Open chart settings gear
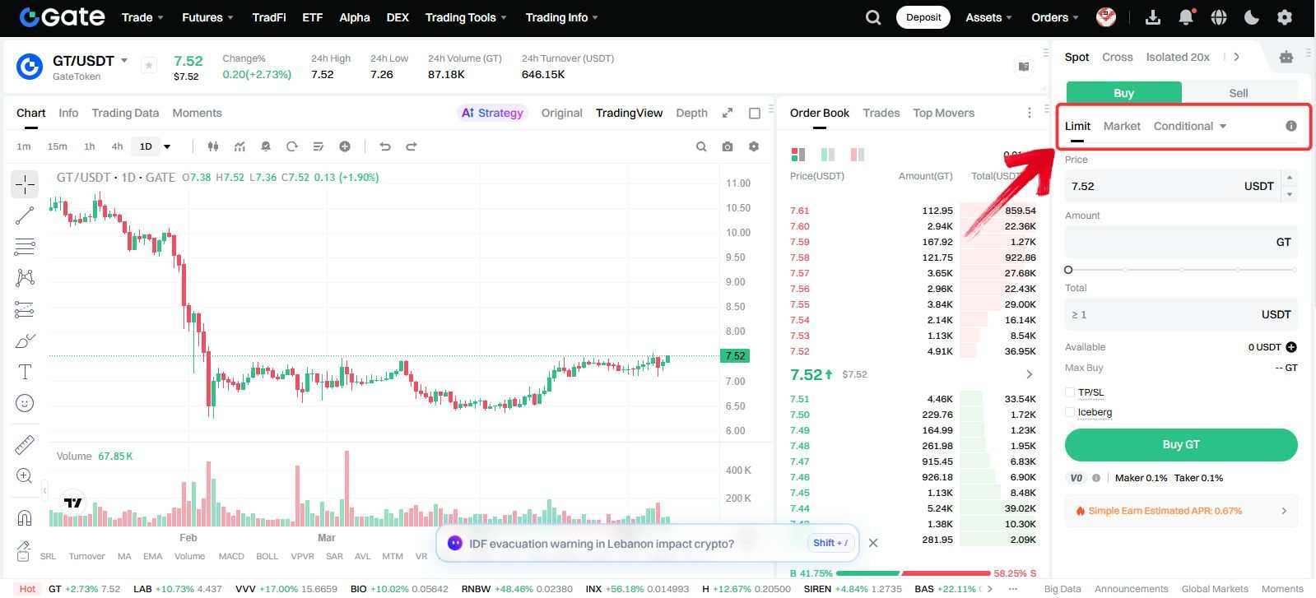 pos(754,146)
